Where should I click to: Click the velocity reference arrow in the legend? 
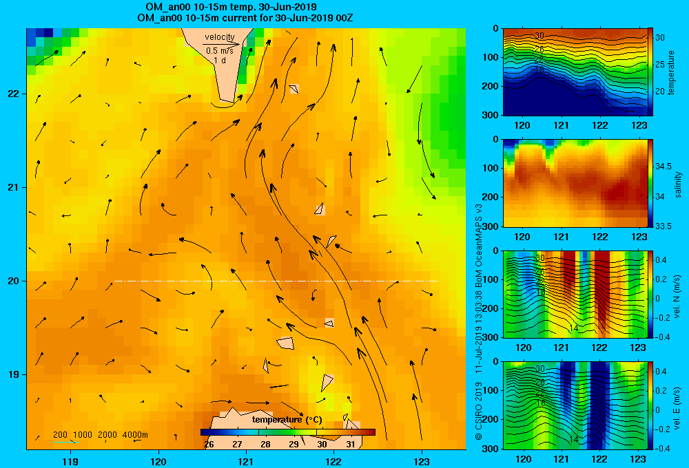tap(221, 44)
